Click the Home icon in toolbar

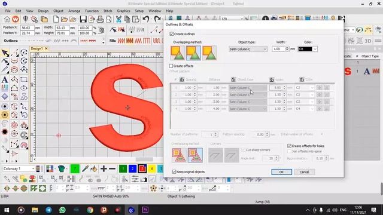pos(7,19)
